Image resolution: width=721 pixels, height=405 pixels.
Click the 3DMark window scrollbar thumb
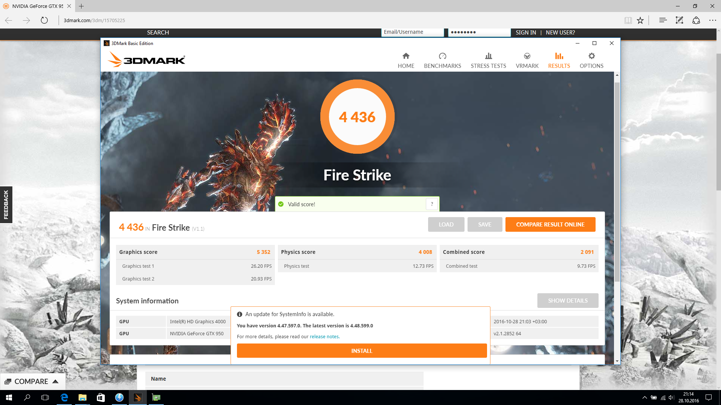[617, 182]
